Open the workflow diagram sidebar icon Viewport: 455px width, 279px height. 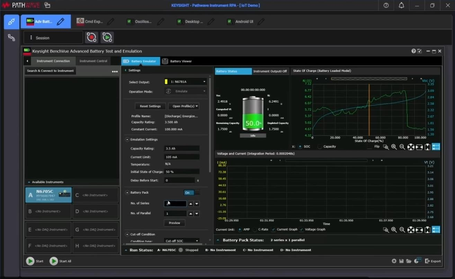coord(11,38)
